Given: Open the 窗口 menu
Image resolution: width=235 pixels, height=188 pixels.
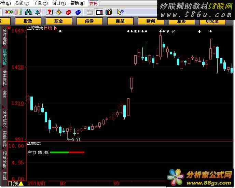Looking at the screenshot, I should click(x=59, y=3).
